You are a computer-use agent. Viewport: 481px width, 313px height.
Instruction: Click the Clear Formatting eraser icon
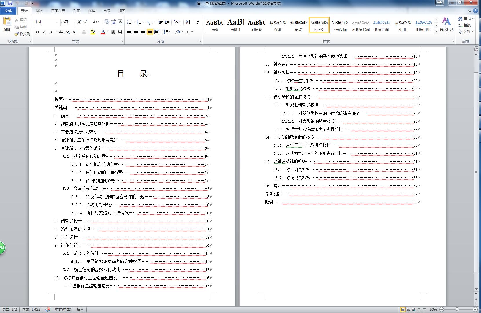click(107, 22)
